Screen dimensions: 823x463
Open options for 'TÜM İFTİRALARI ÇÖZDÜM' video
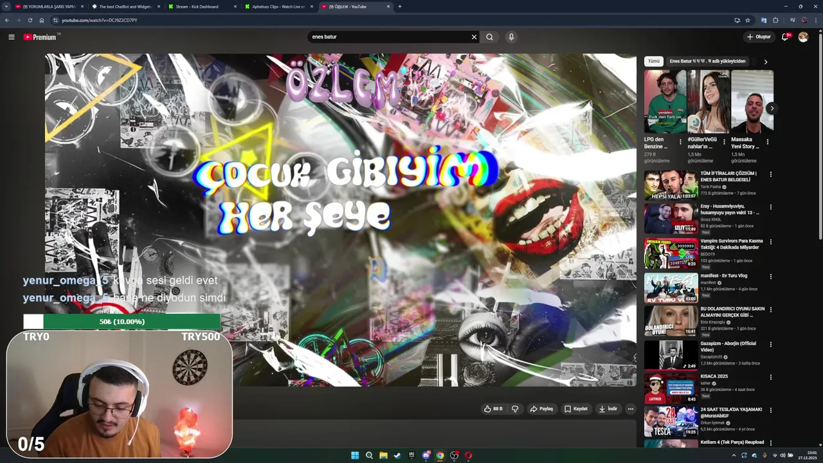pos(770,174)
